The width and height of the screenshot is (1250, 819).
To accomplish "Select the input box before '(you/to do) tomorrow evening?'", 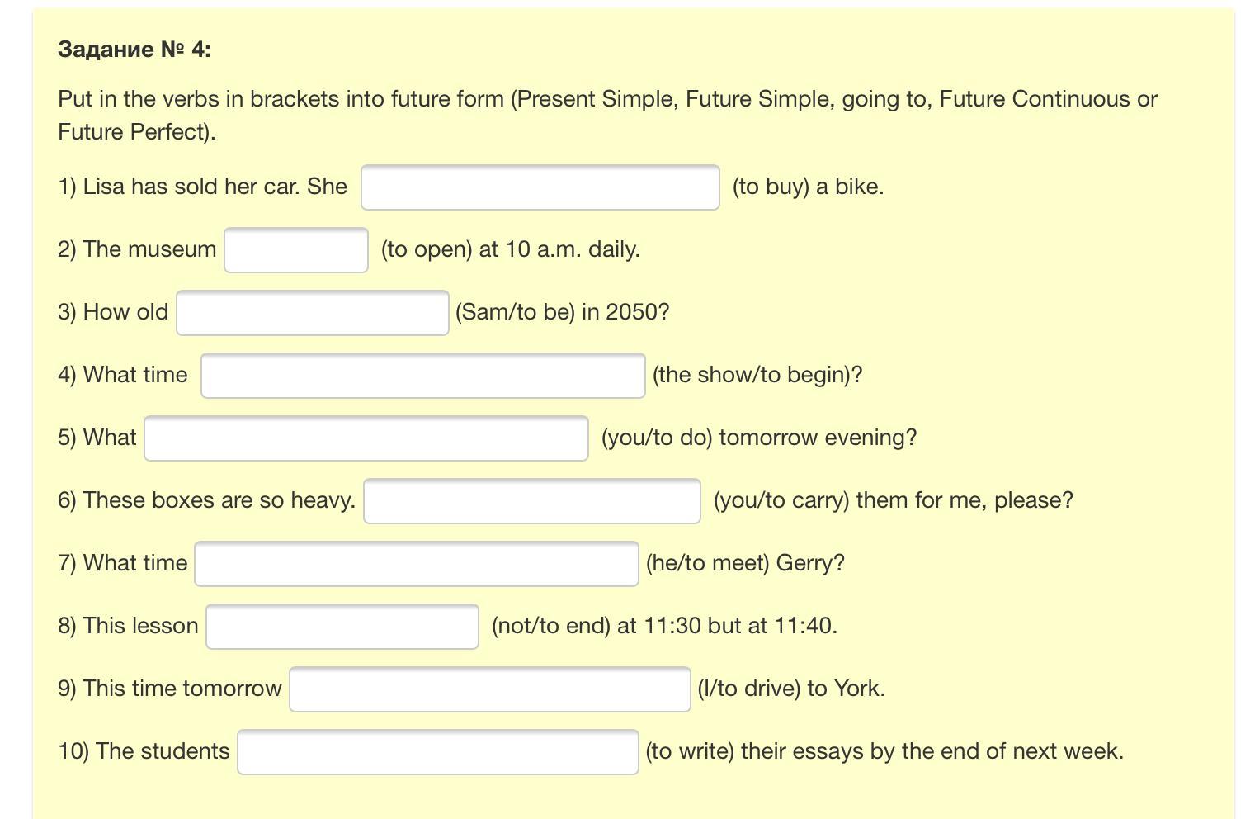I will tap(366, 438).
